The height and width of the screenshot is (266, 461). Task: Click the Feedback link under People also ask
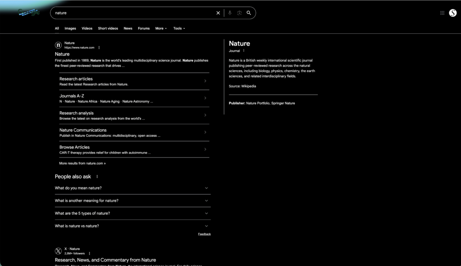coord(204,234)
